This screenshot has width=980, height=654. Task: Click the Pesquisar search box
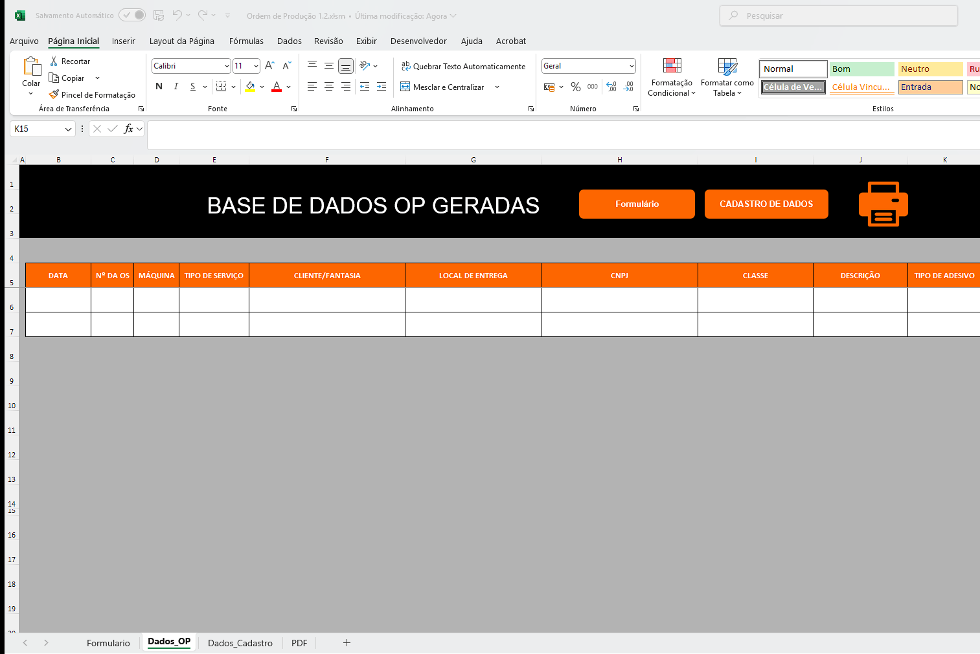[839, 16]
